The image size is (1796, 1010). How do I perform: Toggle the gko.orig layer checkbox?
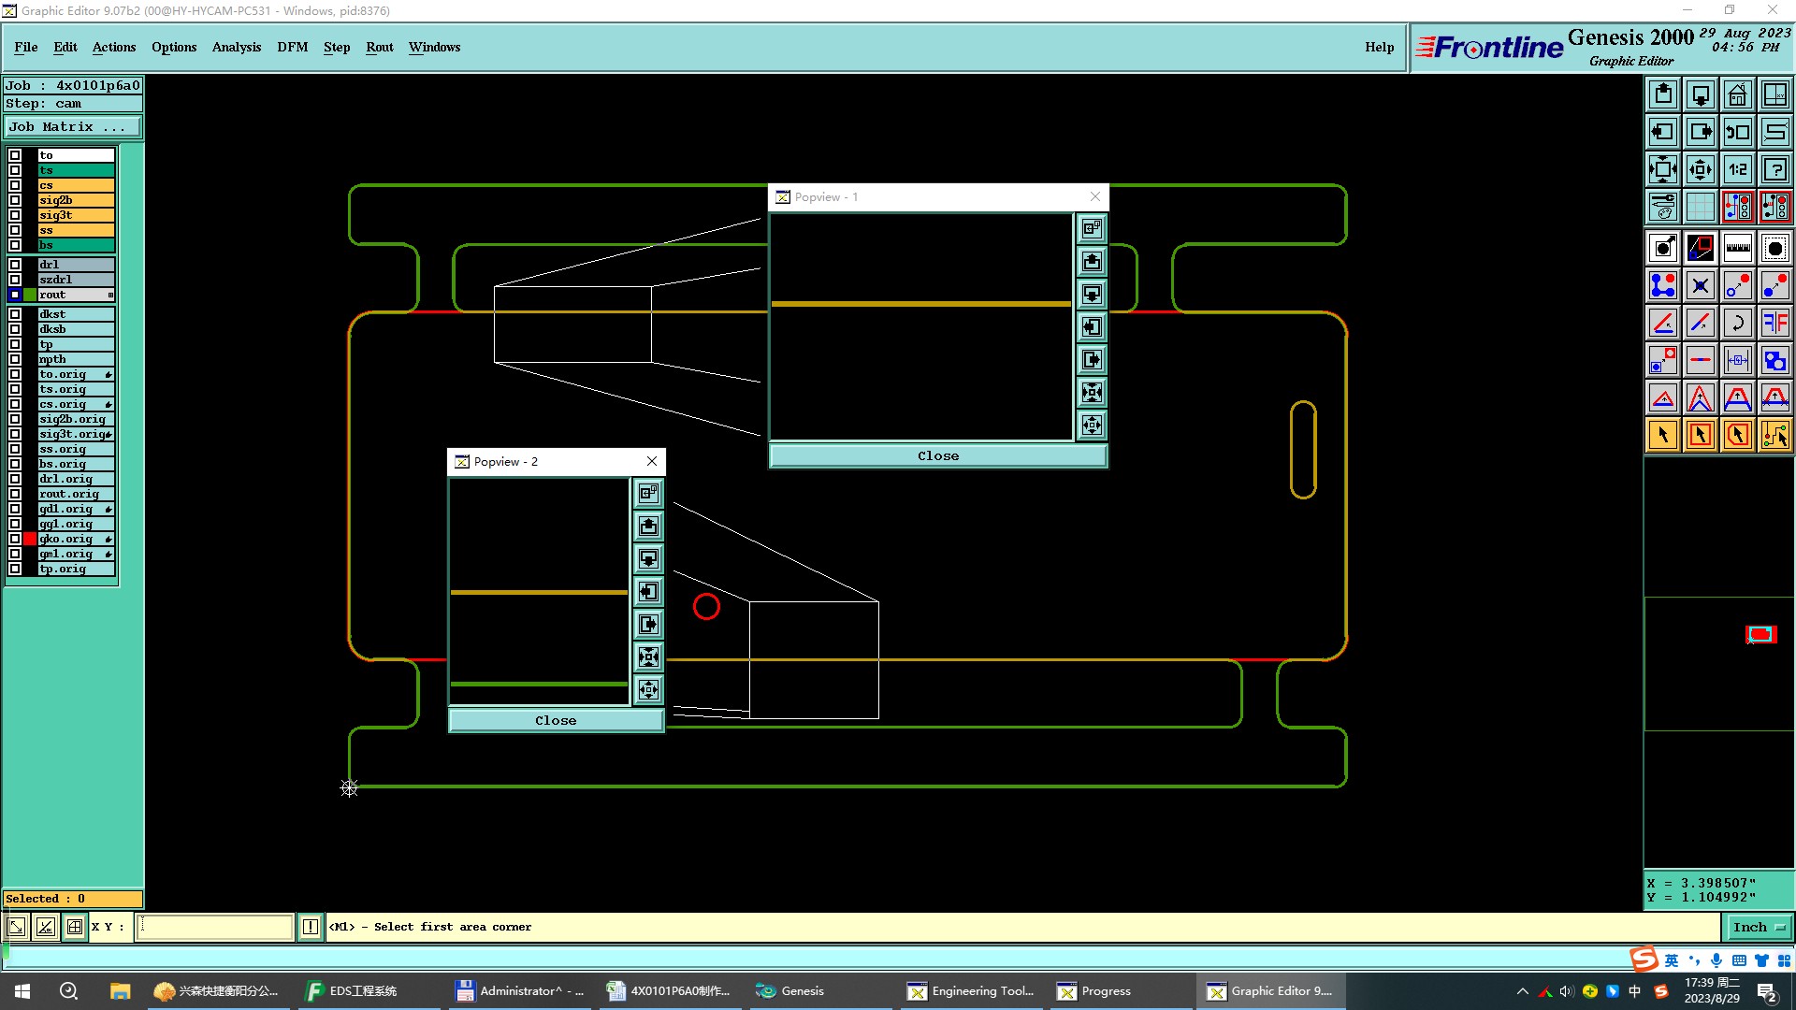(x=15, y=540)
